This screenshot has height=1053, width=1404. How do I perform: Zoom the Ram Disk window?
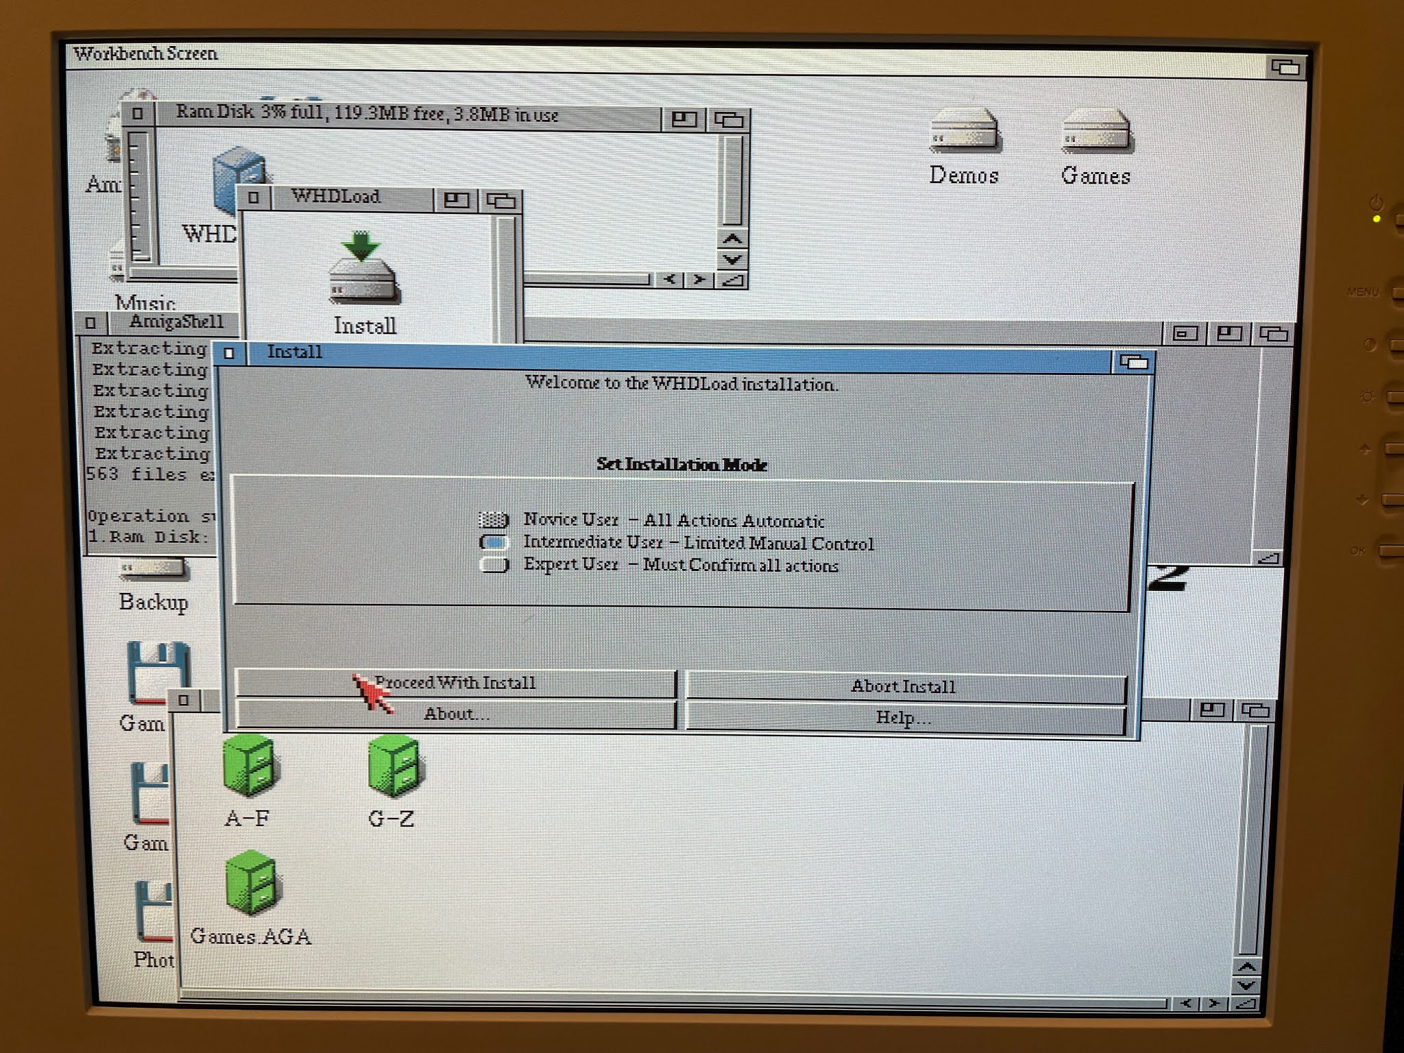pyautogui.click(x=683, y=119)
